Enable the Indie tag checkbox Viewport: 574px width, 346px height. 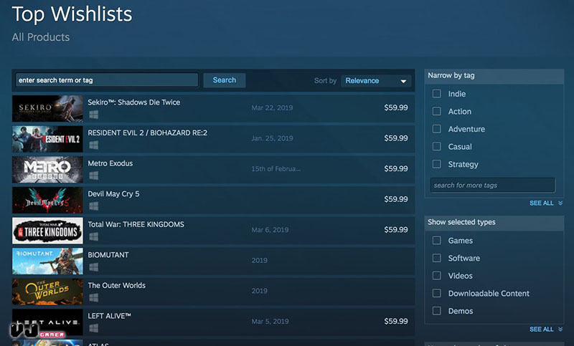pos(437,94)
